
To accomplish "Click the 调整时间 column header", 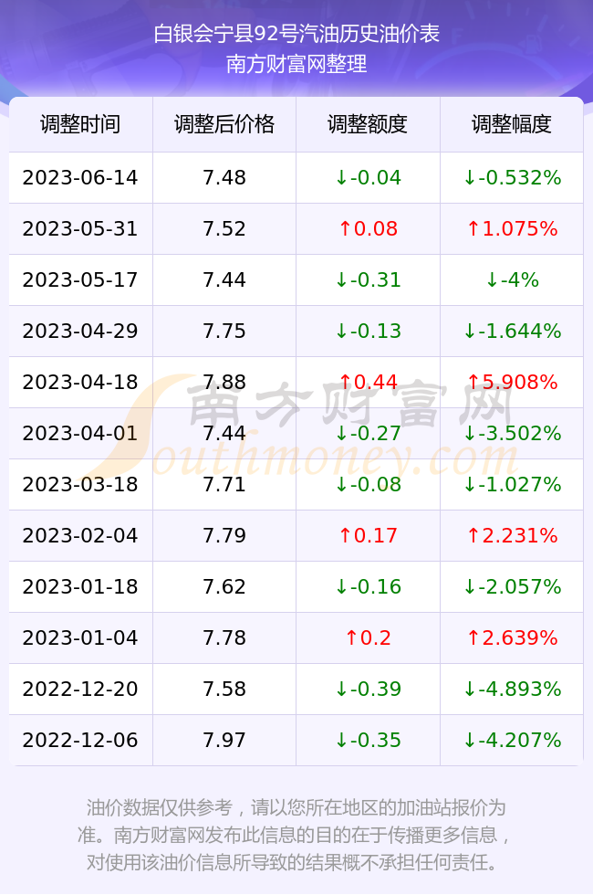I will pyautogui.click(x=80, y=124).
